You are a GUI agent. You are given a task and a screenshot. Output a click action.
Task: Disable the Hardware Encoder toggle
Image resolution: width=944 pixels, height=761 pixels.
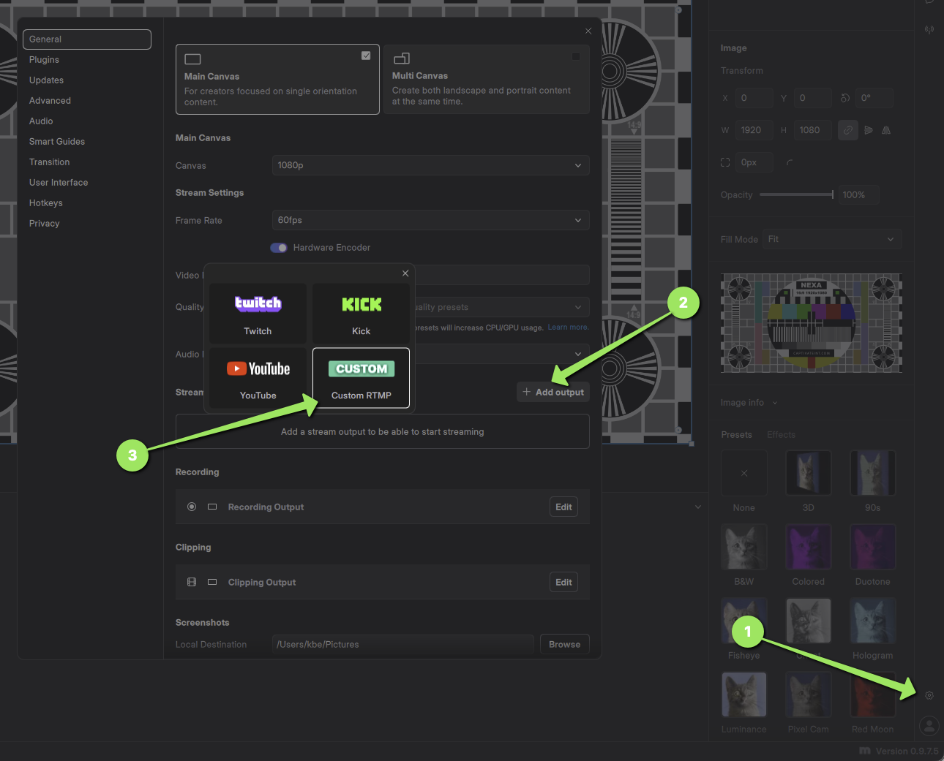coord(279,247)
